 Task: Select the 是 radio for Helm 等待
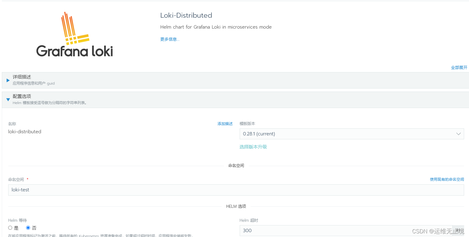tap(10, 228)
